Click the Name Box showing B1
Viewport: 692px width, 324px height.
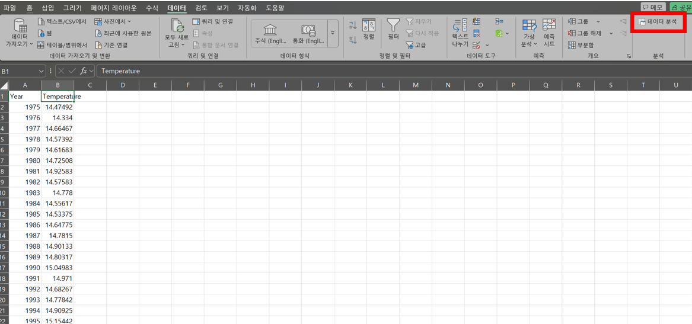(x=19, y=71)
